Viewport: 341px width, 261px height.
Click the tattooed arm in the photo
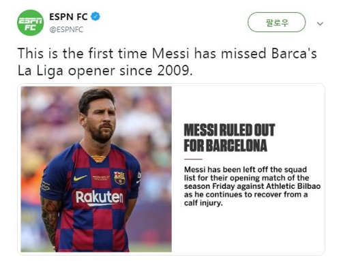[x=50, y=219]
